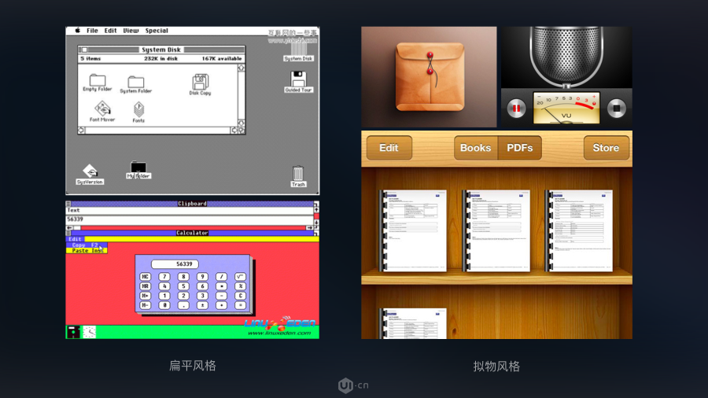The width and height of the screenshot is (708, 398).
Task: Click the MR key on calculator
Action: pyautogui.click(x=146, y=286)
